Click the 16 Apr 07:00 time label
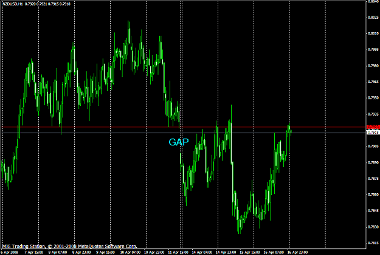This screenshot has width=380, height=255. click(x=274, y=253)
